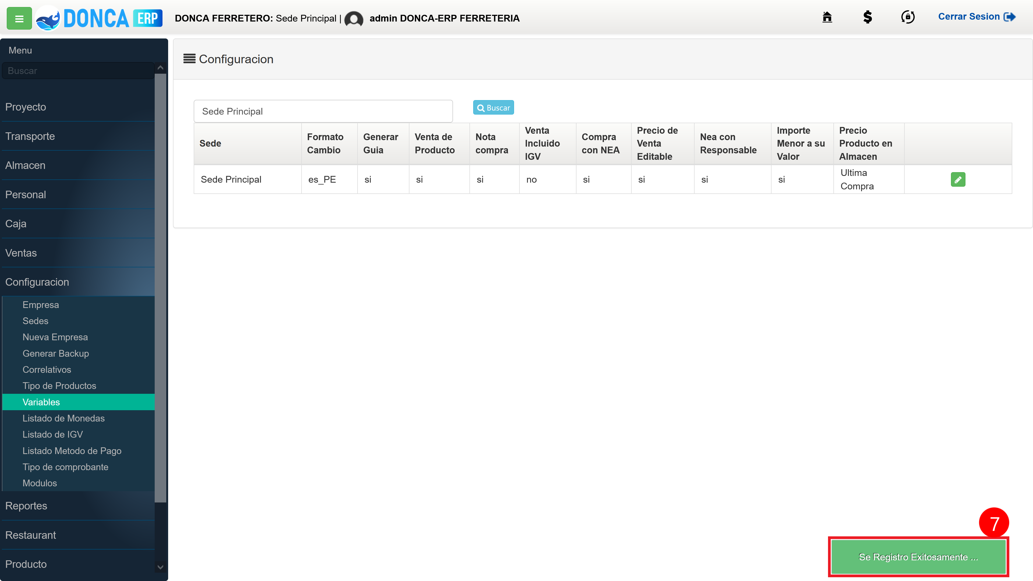Open Sedes submenu item

click(78, 321)
